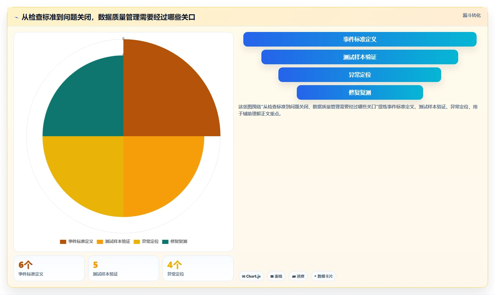
Task: Click the lightning icon beside the title
Action: point(16,17)
